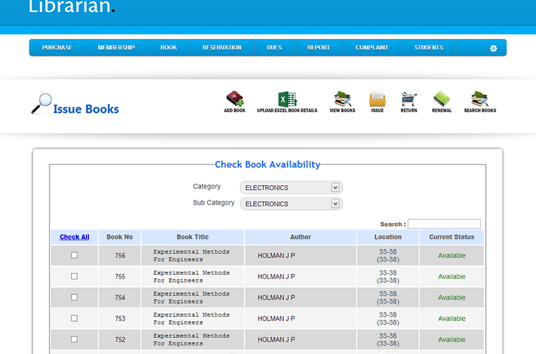Open settings gear in navigation bar
The image size is (536, 354).
(493, 48)
